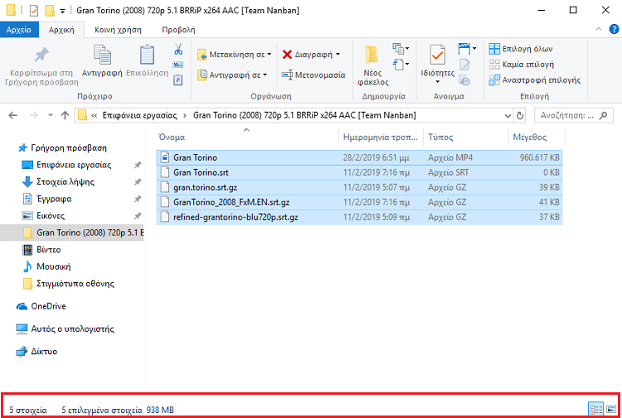Select the Gran Torino MP4 file
Image resolution: width=622 pixels, height=418 pixels.
[x=359, y=158]
